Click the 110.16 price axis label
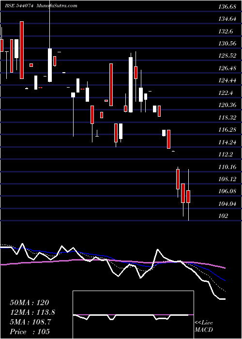This screenshot has height=339, width=242. click(x=227, y=167)
